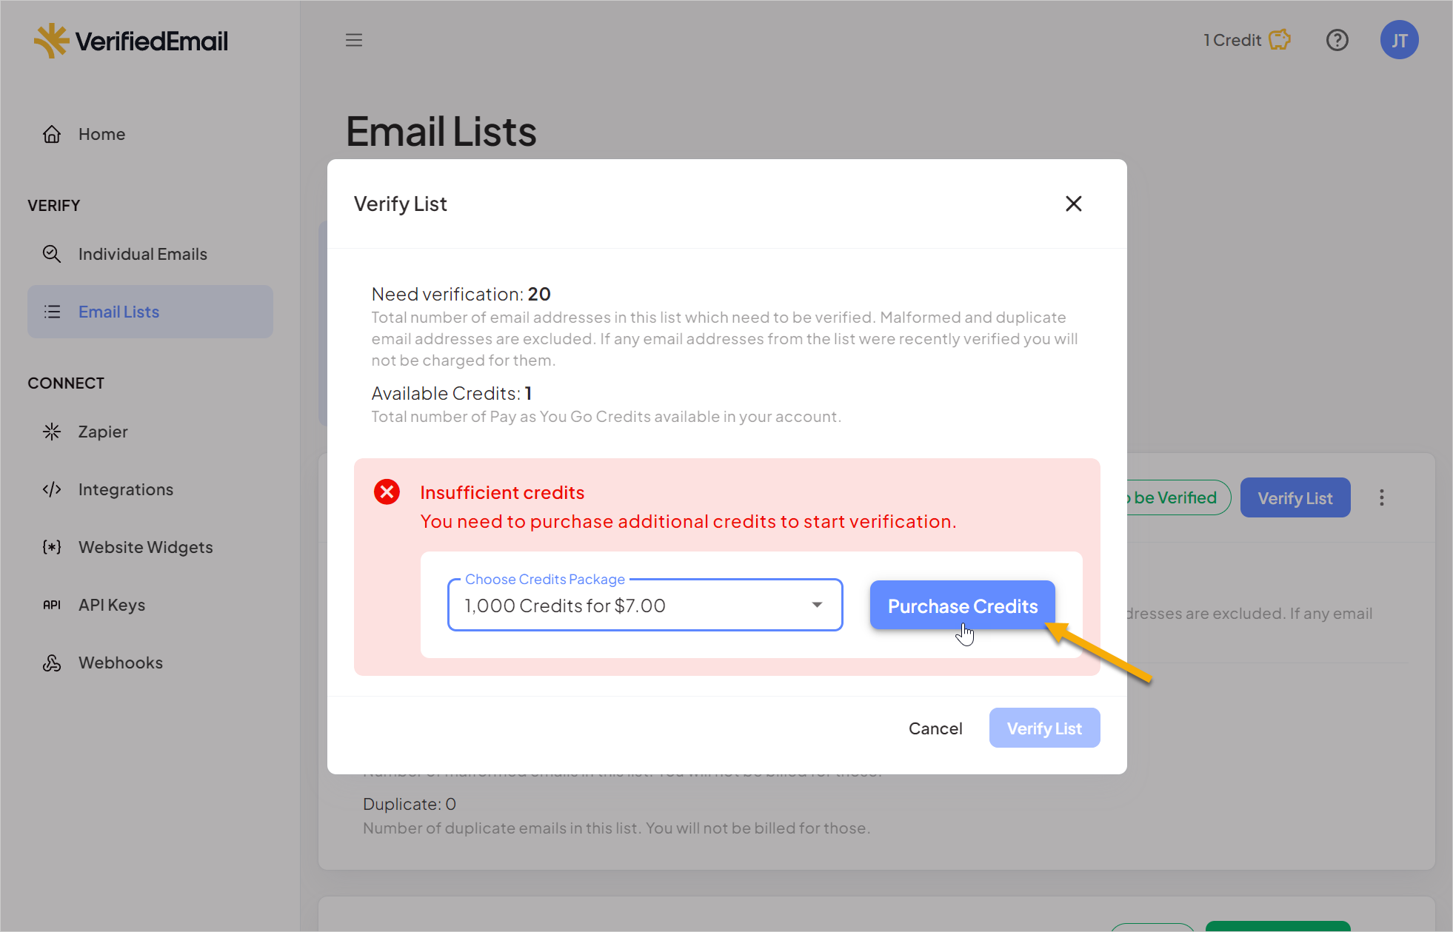Open the Integrations menu item
This screenshot has width=1453, height=932.
[124, 489]
